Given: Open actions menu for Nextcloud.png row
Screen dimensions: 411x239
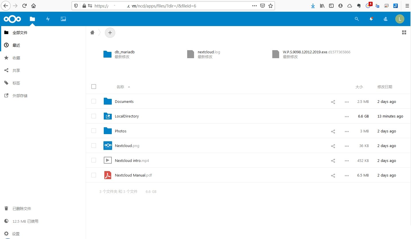Looking at the screenshot, I should tap(347, 146).
